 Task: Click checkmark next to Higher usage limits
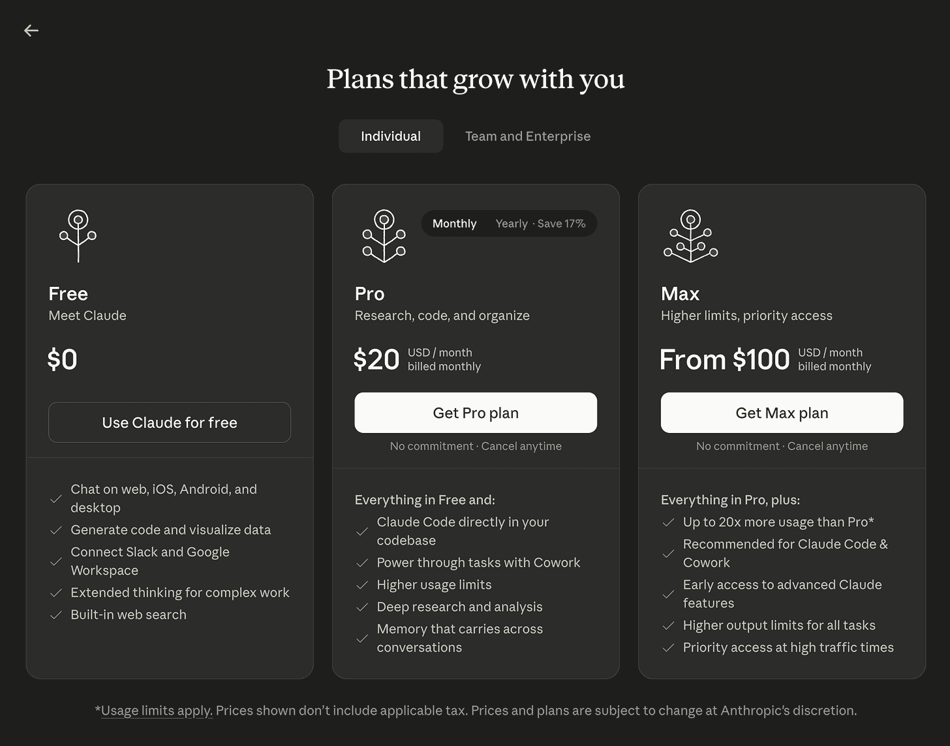362,585
